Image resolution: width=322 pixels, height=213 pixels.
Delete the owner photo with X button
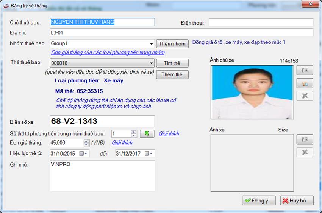tap(305, 96)
